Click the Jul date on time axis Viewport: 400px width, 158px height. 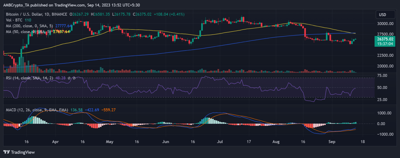(x=220, y=142)
